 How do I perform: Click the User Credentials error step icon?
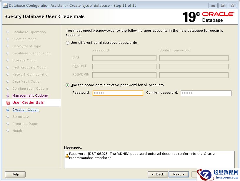point(8,103)
